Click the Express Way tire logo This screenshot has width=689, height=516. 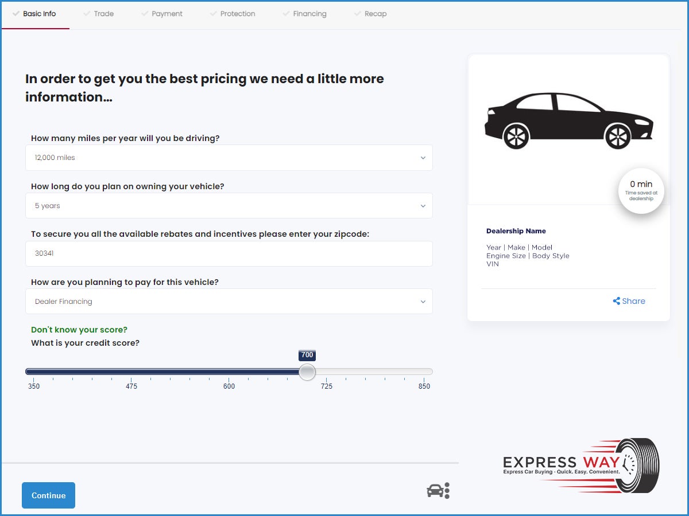[581, 465]
